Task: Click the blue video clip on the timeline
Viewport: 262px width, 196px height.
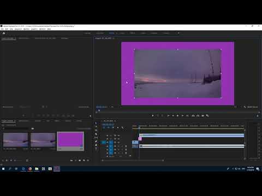Action: point(192,136)
